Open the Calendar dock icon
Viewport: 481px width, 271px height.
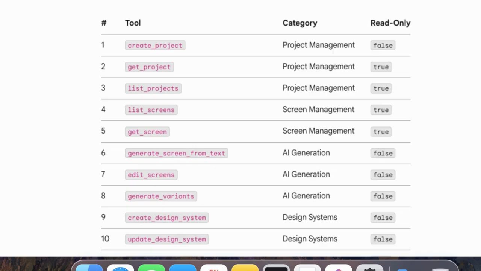tap(214, 268)
